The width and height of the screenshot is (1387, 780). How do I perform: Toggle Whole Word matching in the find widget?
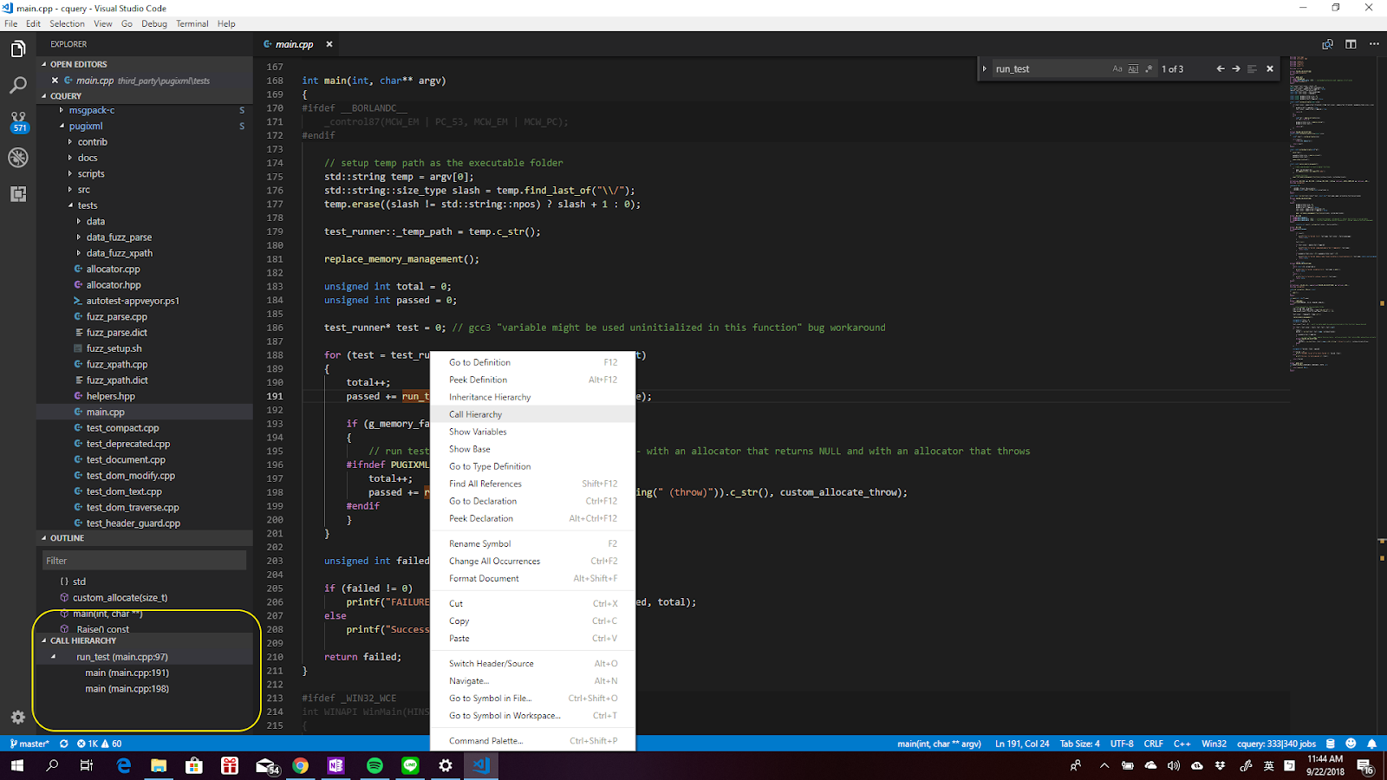tap(1133, 68)
